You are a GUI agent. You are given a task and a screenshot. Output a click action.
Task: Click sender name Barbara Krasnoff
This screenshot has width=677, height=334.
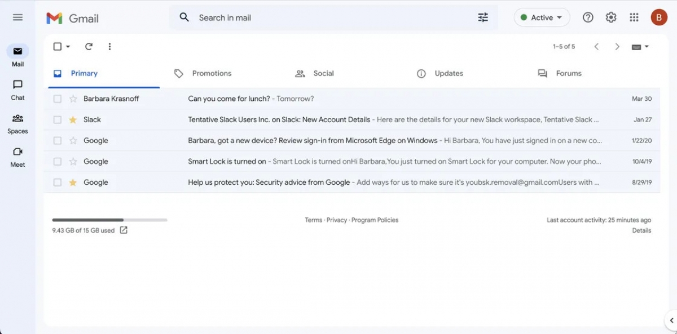tap(111, 99)
